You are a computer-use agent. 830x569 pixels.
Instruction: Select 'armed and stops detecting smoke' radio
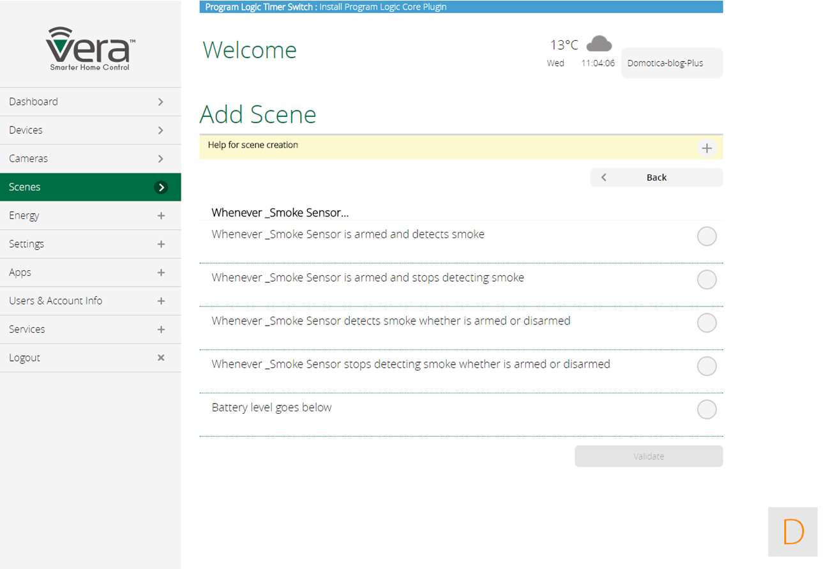point(706,280)
